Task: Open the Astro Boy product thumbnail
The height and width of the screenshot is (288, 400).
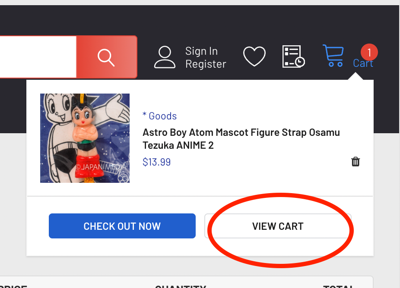Action: [x=85, y=138]
